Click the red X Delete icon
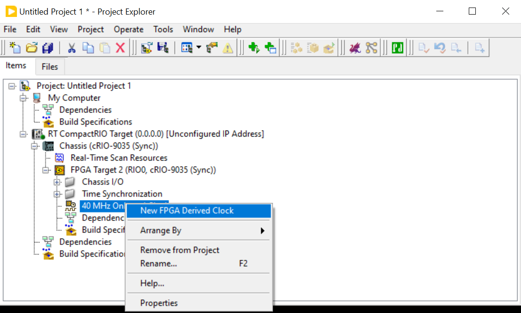 pyautogui.click(x=120, y=48)
